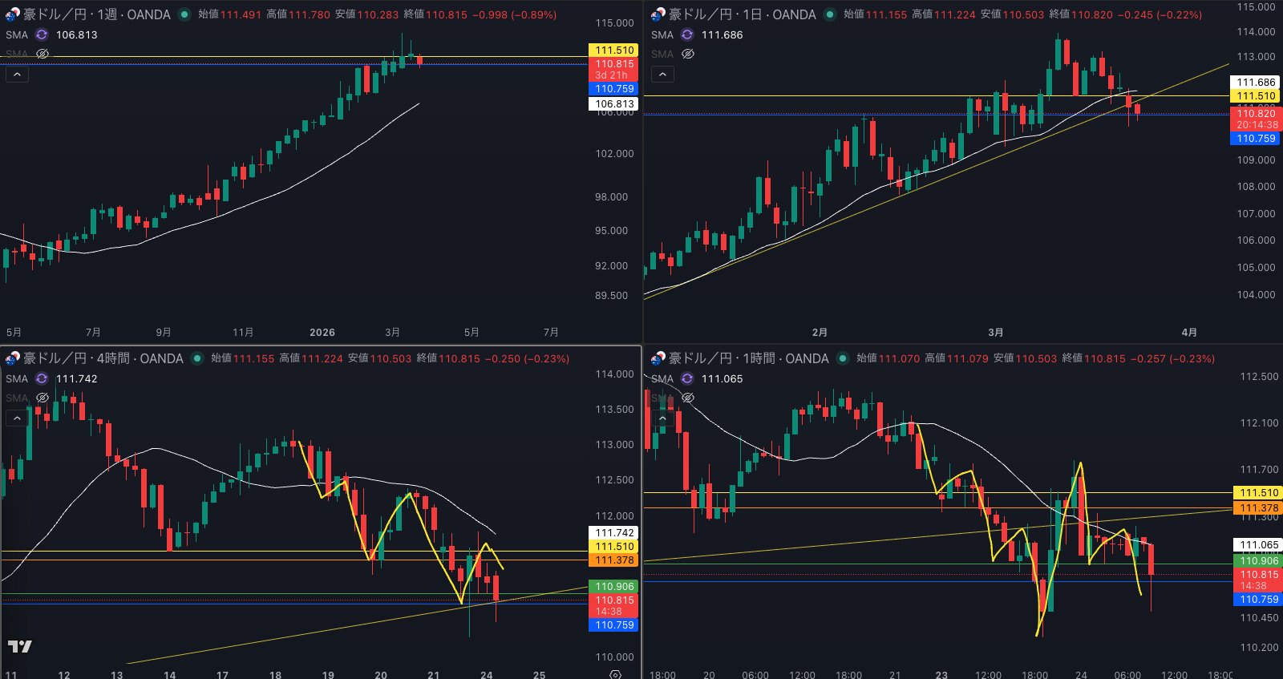1283x679 pixels.
Task: Show the hidden SMA on the weekly chart
Action: [x=42, y=54]
